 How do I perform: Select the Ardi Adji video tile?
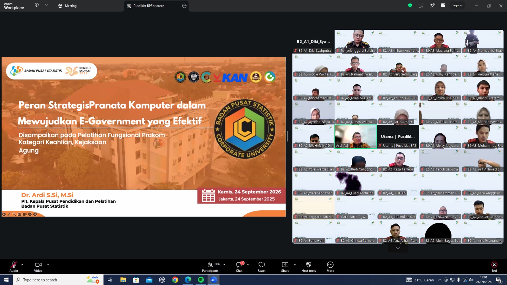click(356, 136)
